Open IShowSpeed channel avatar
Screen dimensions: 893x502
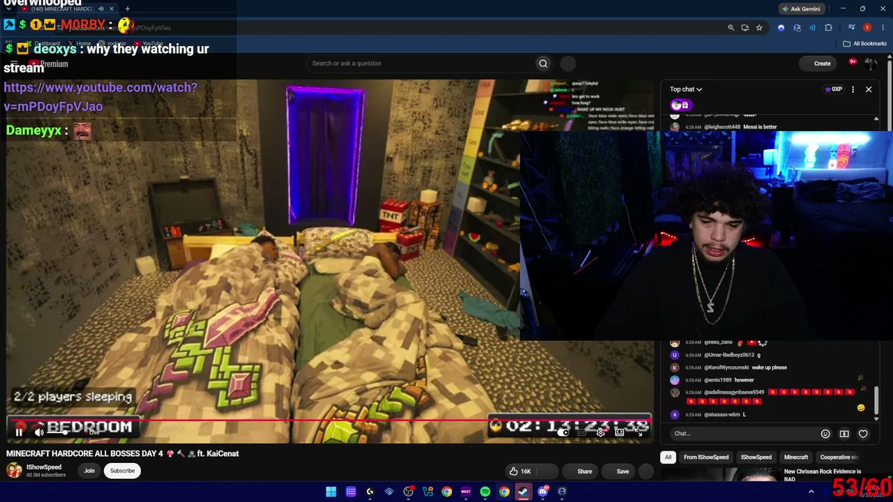coord(14,471)
